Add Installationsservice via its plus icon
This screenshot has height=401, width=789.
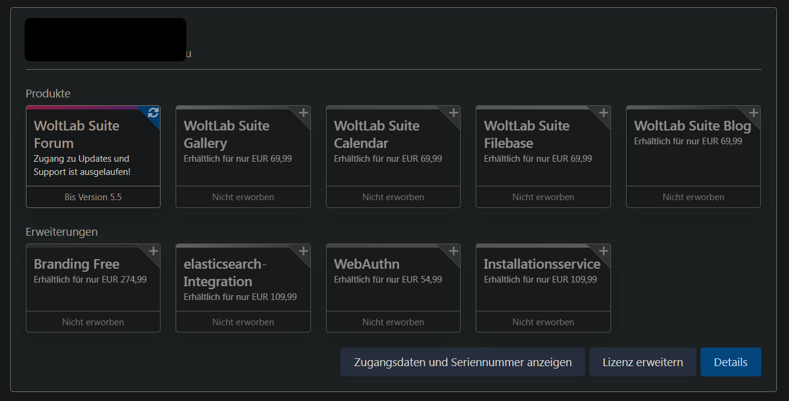pyautogui.click(x=604, y=251)
